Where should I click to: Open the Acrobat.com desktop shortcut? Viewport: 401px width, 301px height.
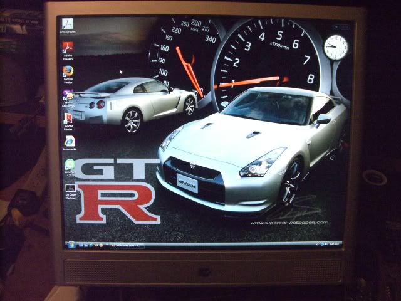68,26
